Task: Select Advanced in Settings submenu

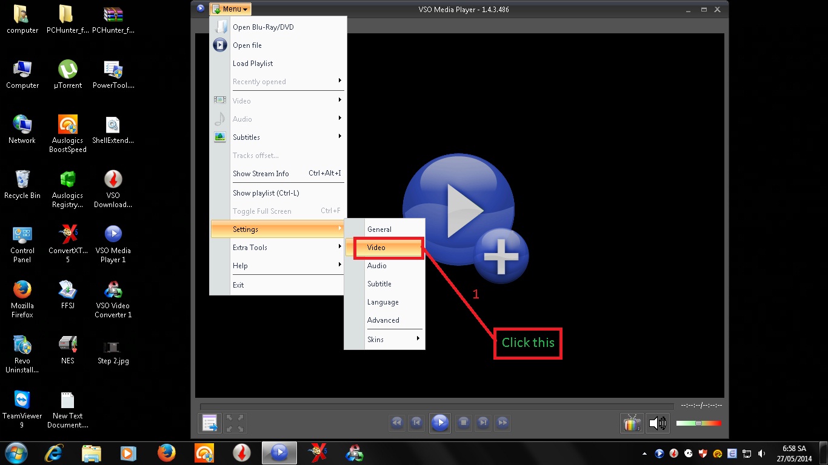Action: pyautogui.click(x=384, y=320)
